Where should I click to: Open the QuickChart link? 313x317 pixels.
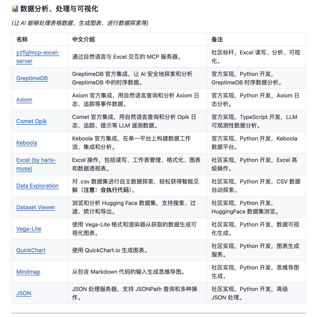pyautogui.click(x=31, y=250)
